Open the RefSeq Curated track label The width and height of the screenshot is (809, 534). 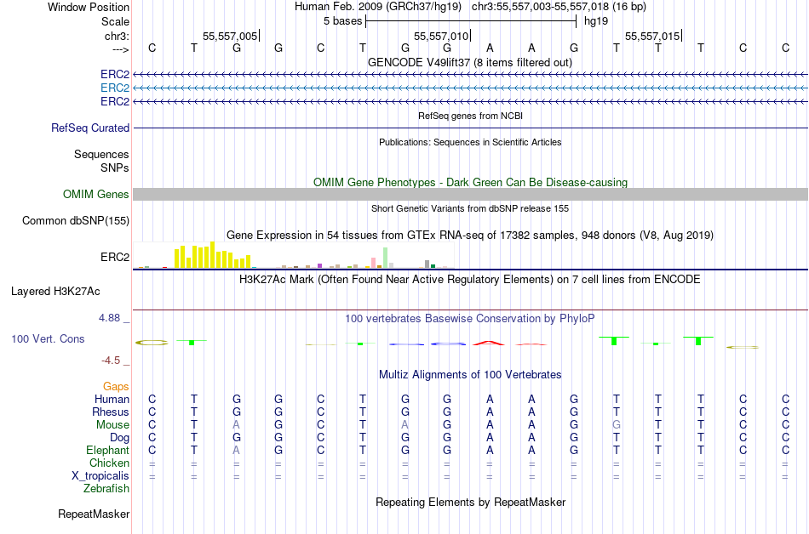point(90,128)
